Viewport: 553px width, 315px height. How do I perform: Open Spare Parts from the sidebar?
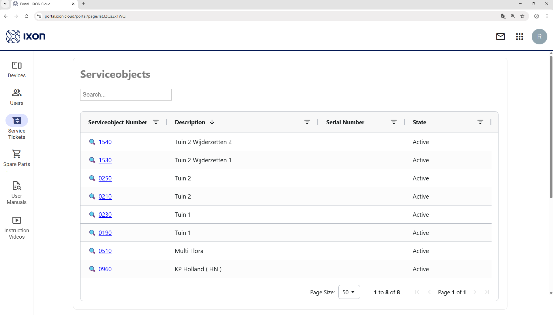pos(17,158)
